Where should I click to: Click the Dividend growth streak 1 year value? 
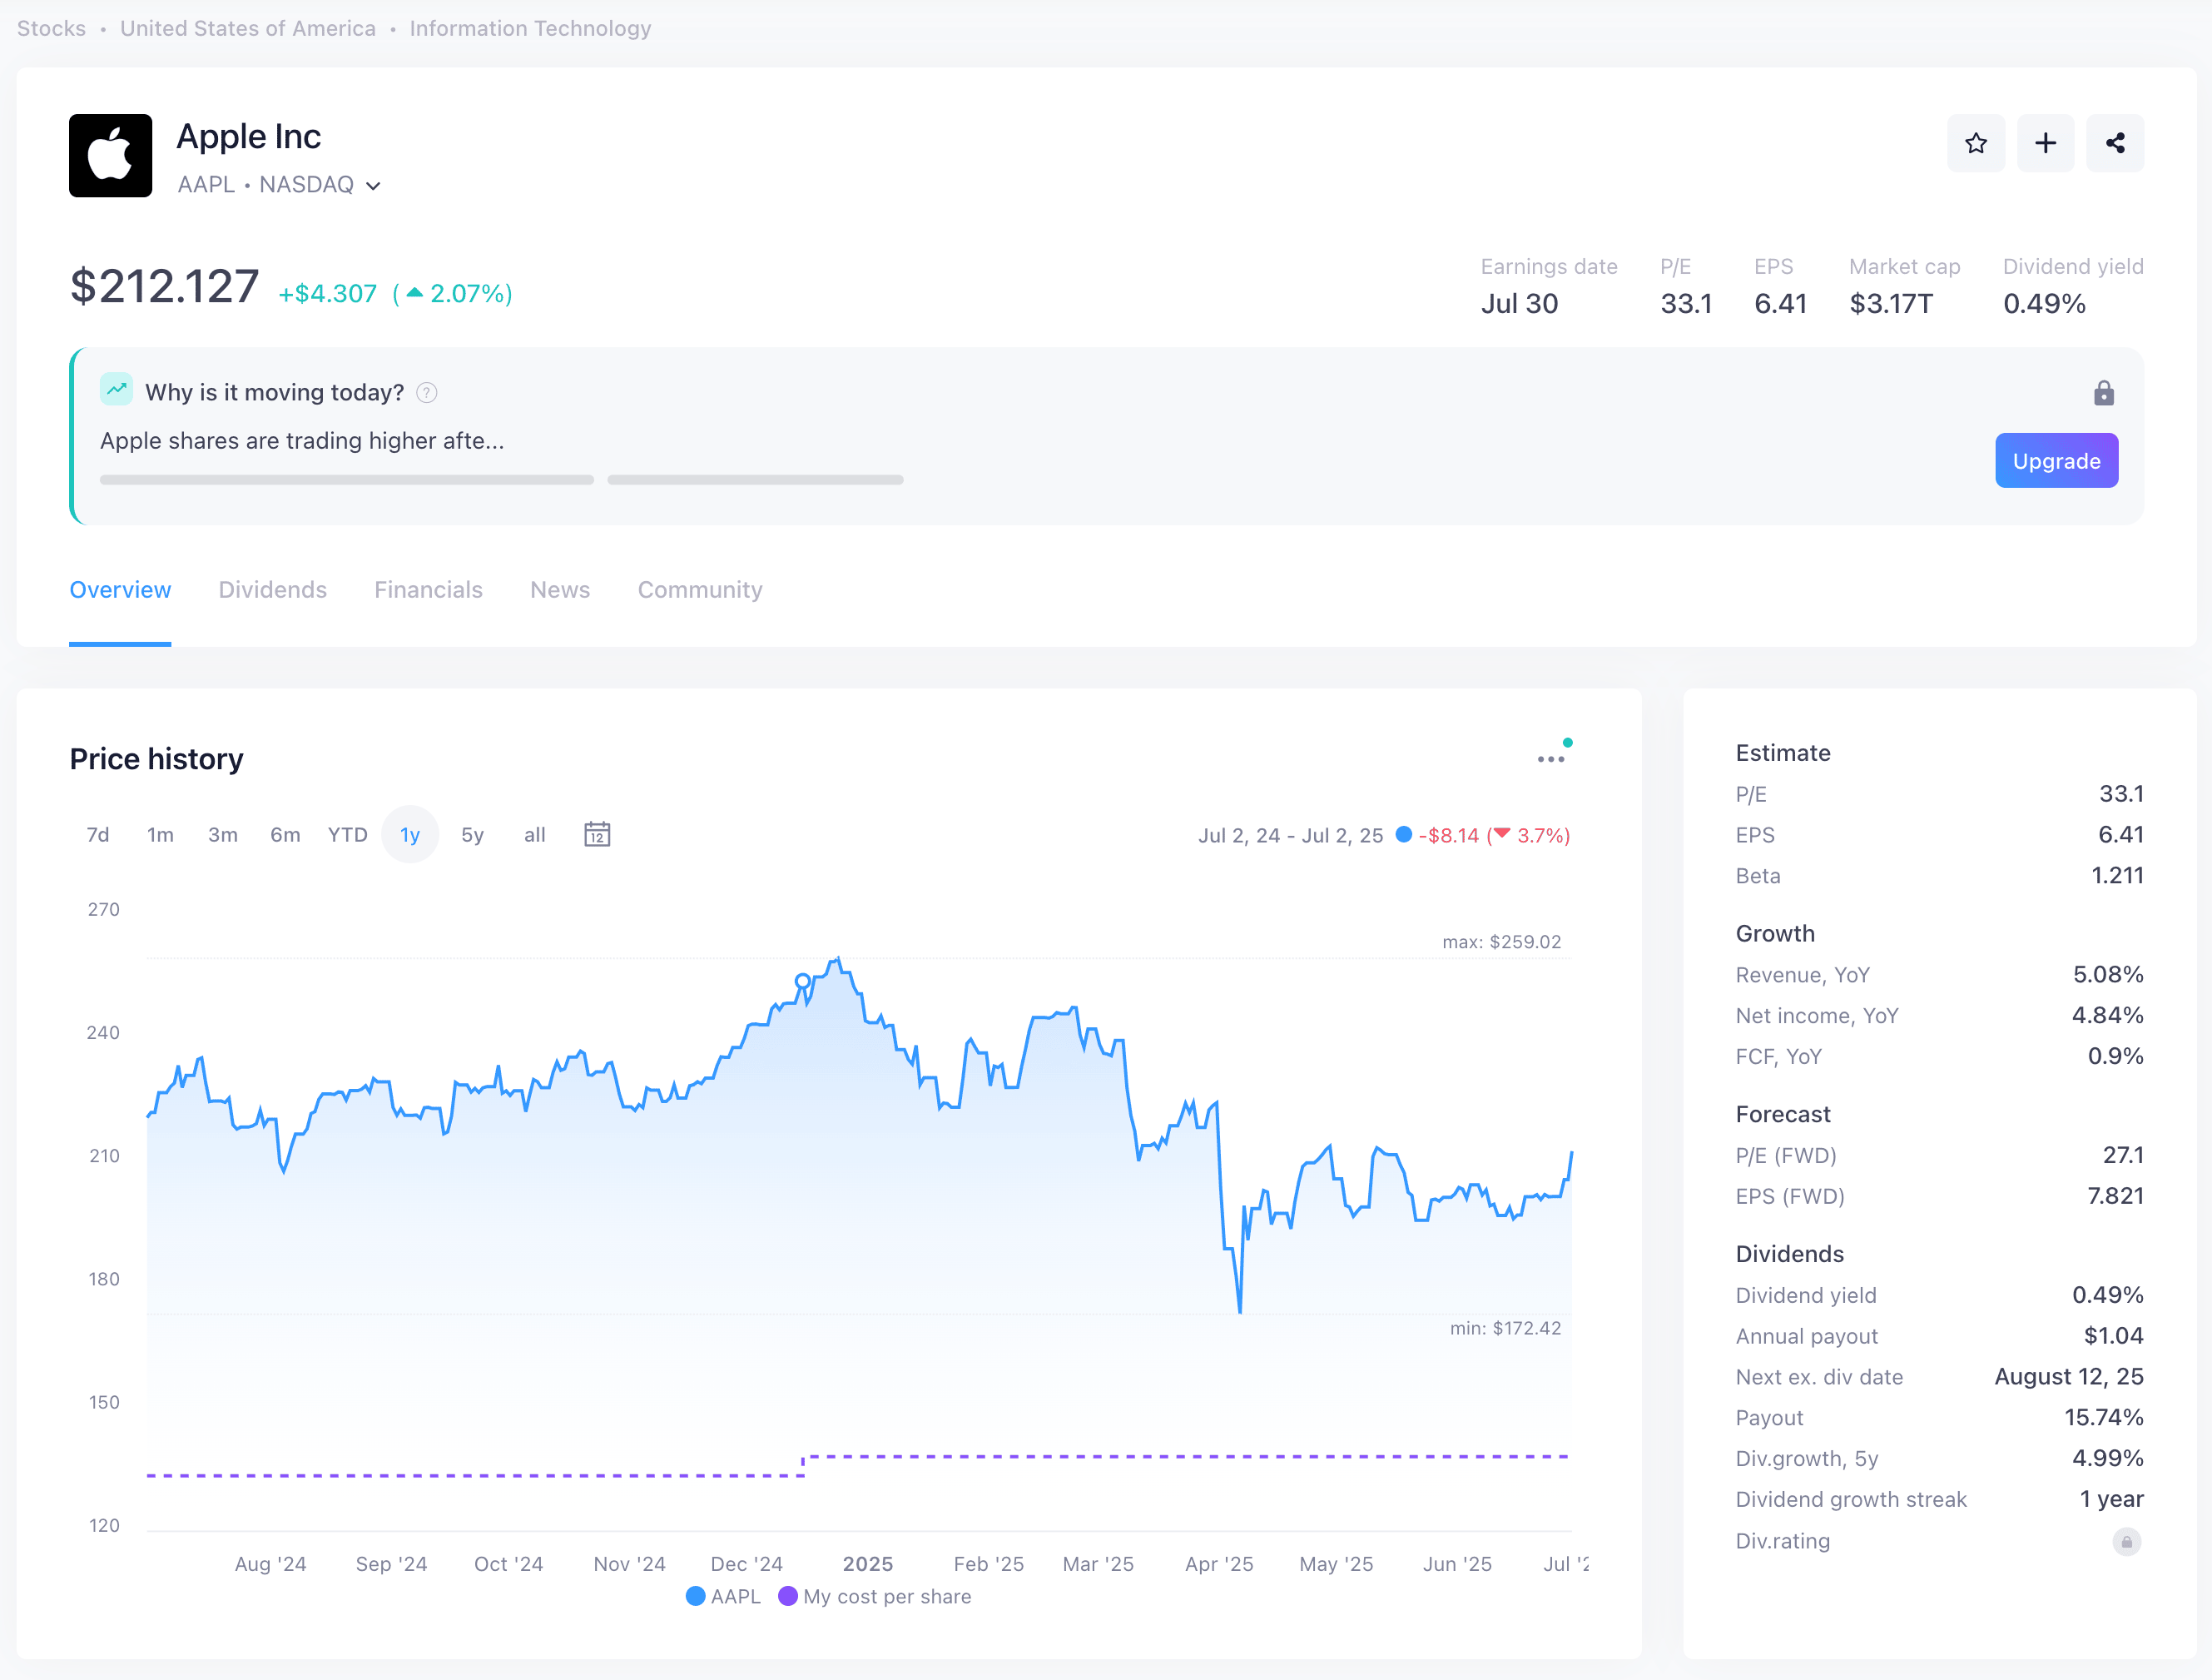click(x=2111, y=1499)
